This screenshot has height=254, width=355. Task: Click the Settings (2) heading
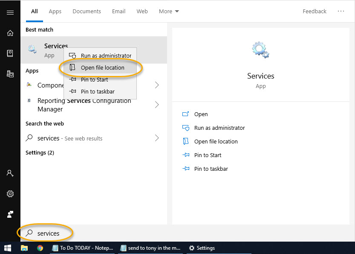(x=40, y=153)
